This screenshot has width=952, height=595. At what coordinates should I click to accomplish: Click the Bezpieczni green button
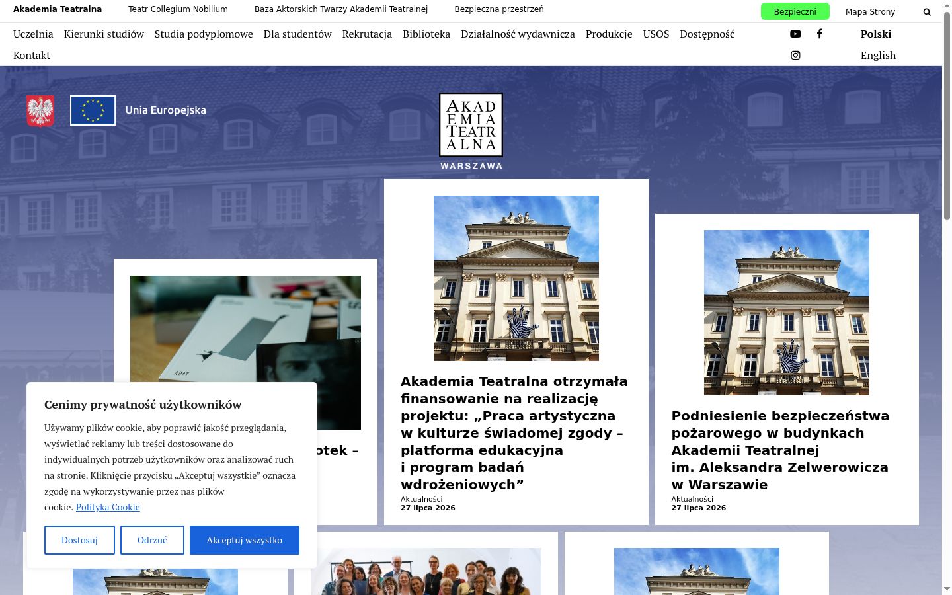pyautogui.click(x=795, y=11)
